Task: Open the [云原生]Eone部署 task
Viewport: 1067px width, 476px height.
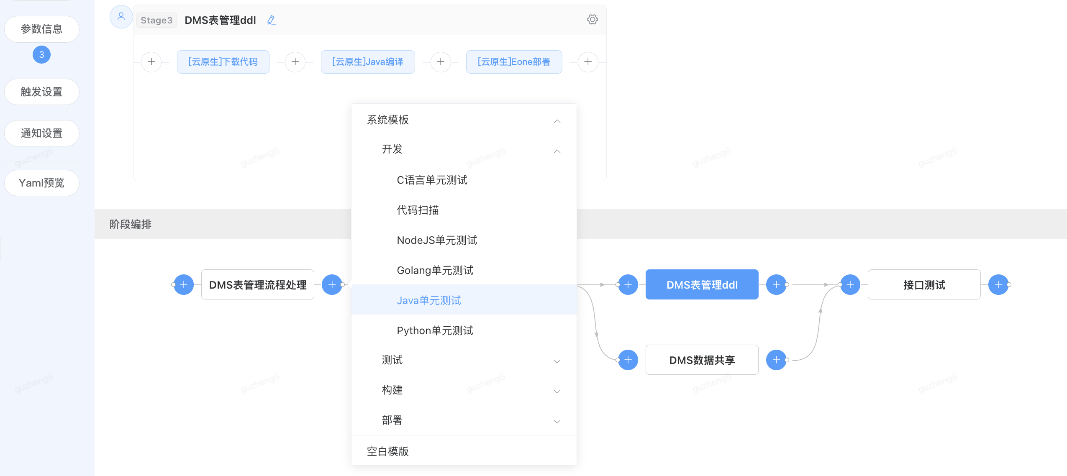Action: click(514, 62)
